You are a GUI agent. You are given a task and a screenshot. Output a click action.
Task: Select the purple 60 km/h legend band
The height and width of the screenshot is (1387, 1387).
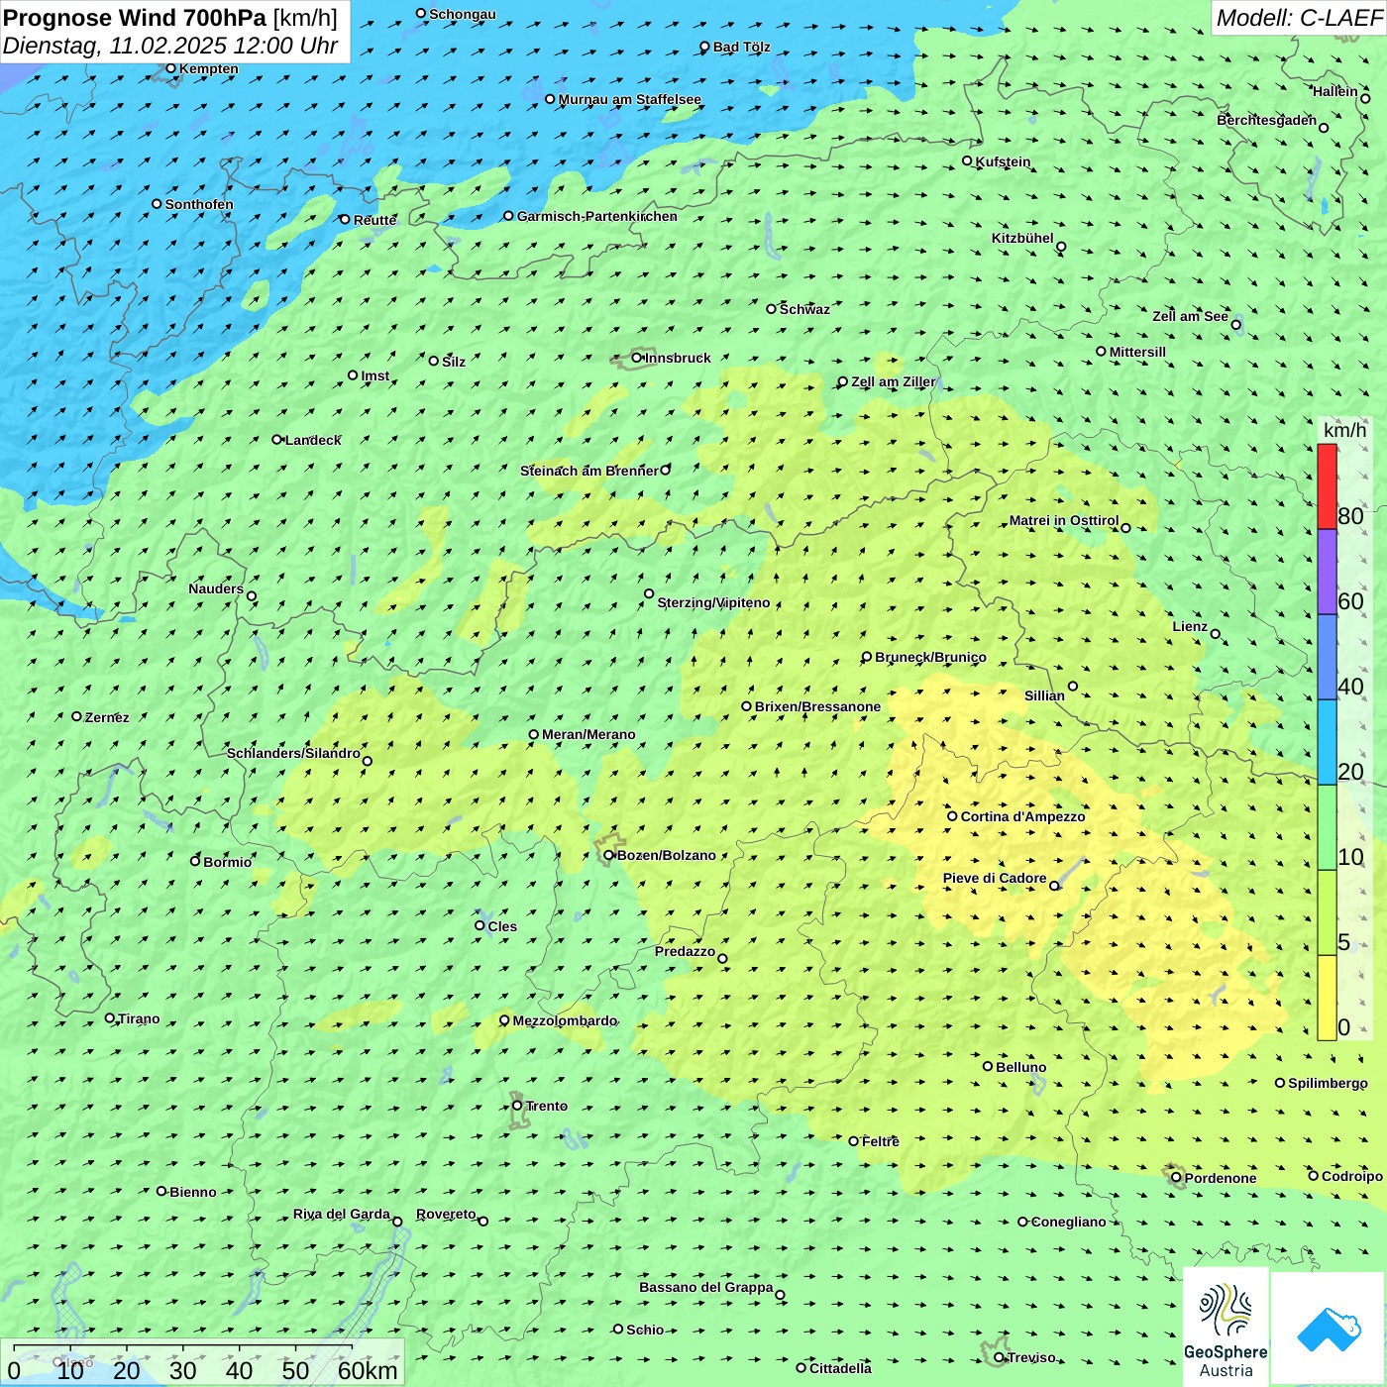click(1327, 572)
